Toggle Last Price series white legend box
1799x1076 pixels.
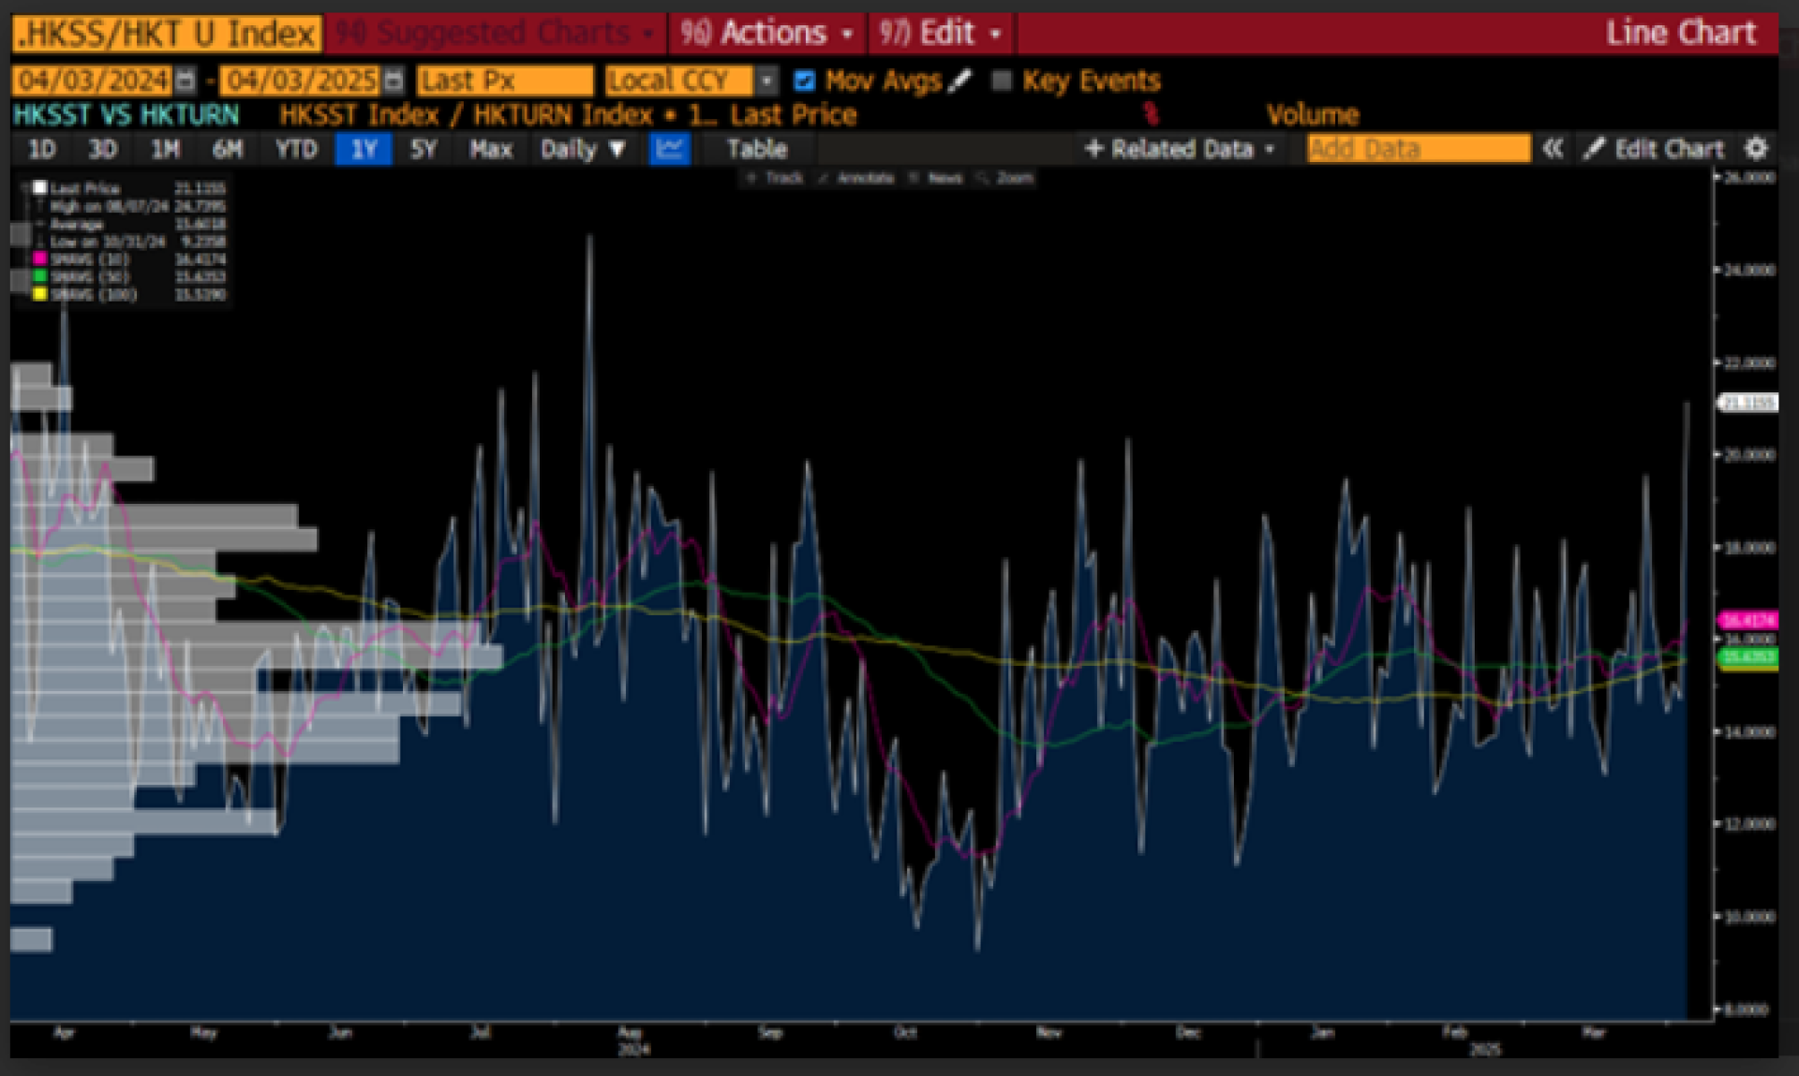coord(40,188)
